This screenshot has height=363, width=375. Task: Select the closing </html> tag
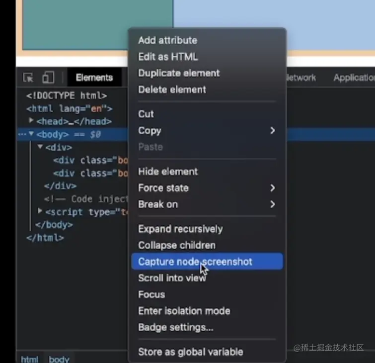(x=45, y=238)
